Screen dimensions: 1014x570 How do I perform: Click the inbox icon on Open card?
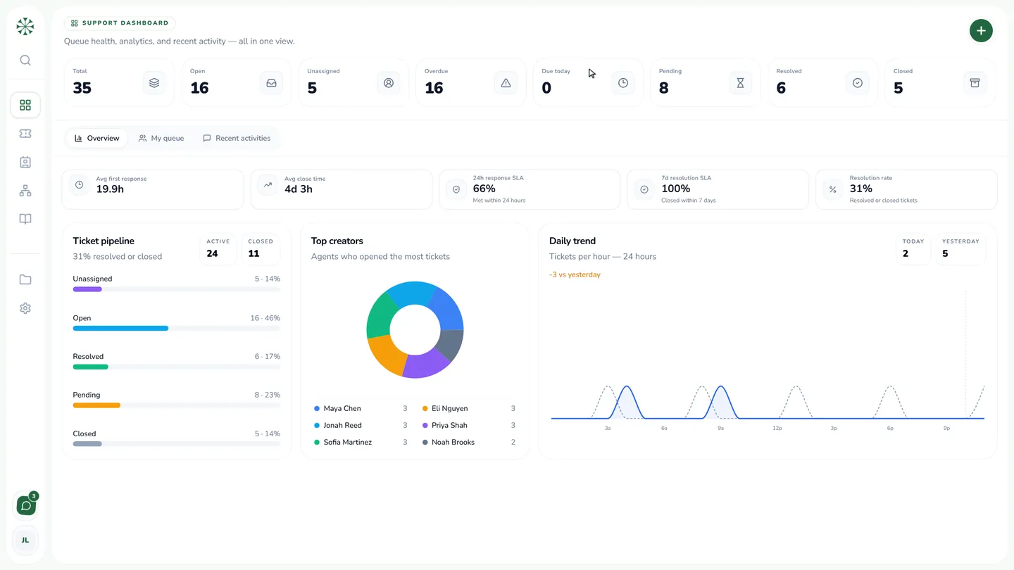click(x=271, y=83)
